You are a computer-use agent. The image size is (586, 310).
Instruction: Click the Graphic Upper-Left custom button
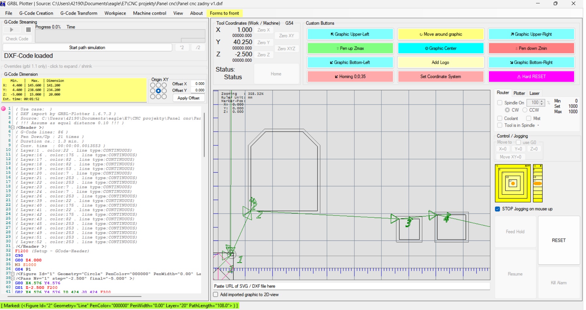tap(350, 34)
